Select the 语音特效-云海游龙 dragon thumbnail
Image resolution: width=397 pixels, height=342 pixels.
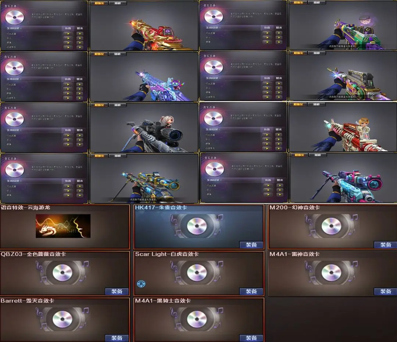point(63,226)
